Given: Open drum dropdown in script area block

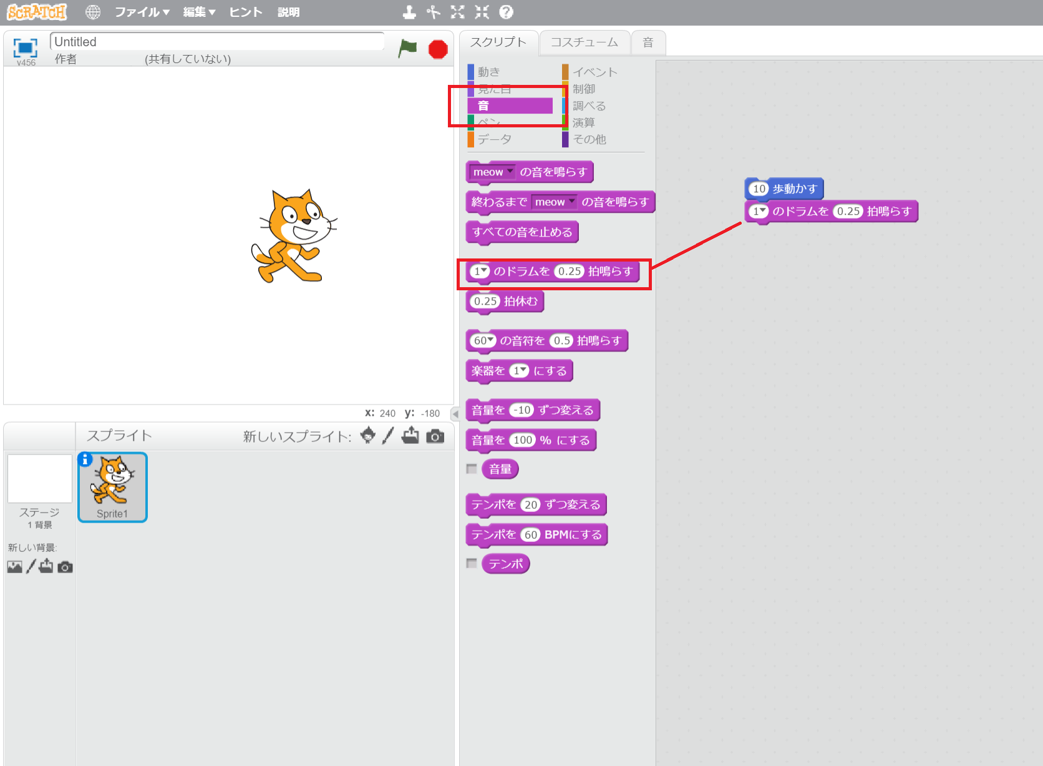Looking at the screenshot, I should (x=759, y=211).
